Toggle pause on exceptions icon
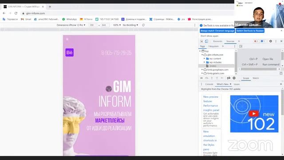Viewport: 284px width, 160px height. click(234, 78)
